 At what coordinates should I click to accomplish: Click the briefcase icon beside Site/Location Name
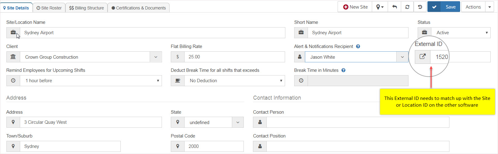13,33
